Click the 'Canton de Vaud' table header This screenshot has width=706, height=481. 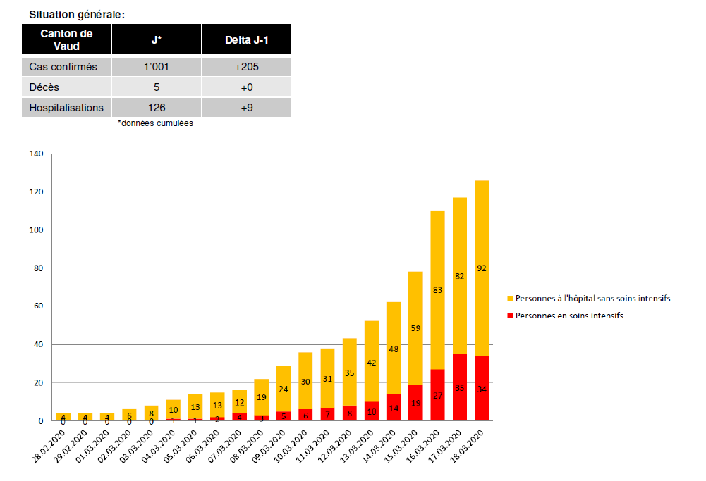tap(66, 39)
